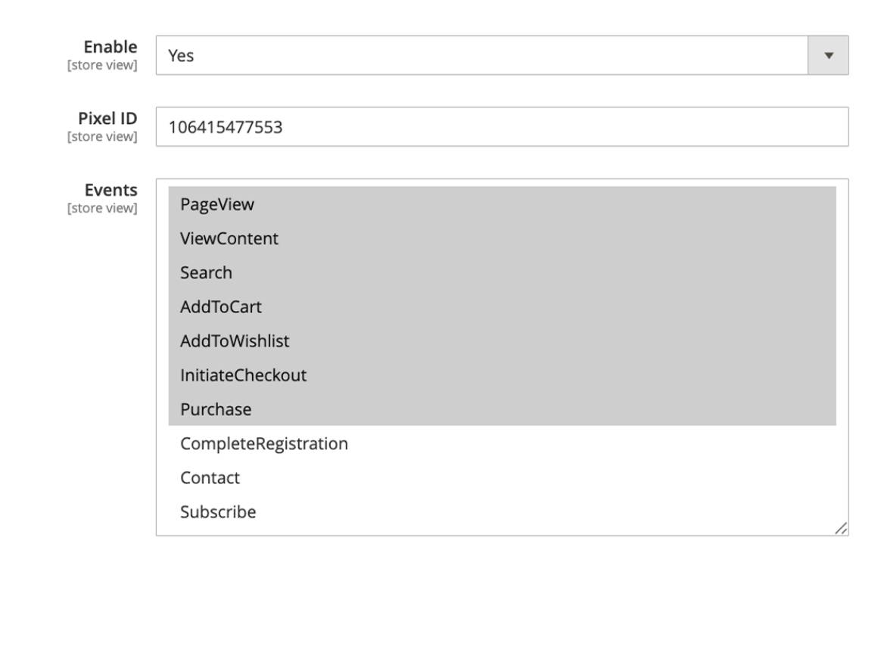The width and height of the screenshot is (884, 671).
Task: Pick AddToWishlist in Events list
Action: [503, 341]
